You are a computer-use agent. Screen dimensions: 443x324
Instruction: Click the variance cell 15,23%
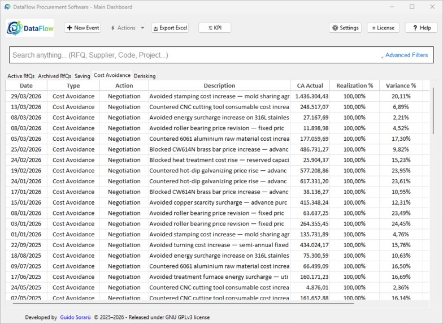[401, 160]
